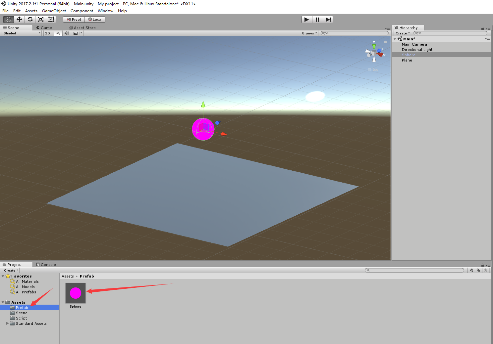Open the Shaded draw mode dropdown
The height and width of the screenshot is (344, 493).
[x=21, y=33]
